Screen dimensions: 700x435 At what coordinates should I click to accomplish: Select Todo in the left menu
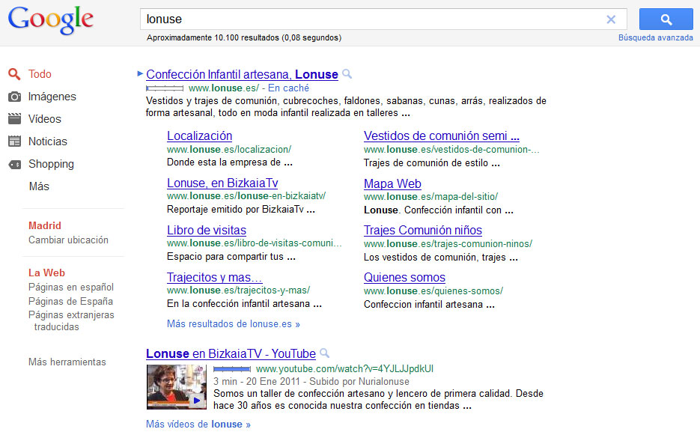tap(40, 74)
